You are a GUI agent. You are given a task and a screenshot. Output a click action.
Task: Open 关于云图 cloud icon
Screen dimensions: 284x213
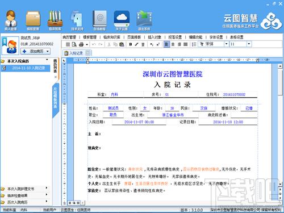[122, 20]
